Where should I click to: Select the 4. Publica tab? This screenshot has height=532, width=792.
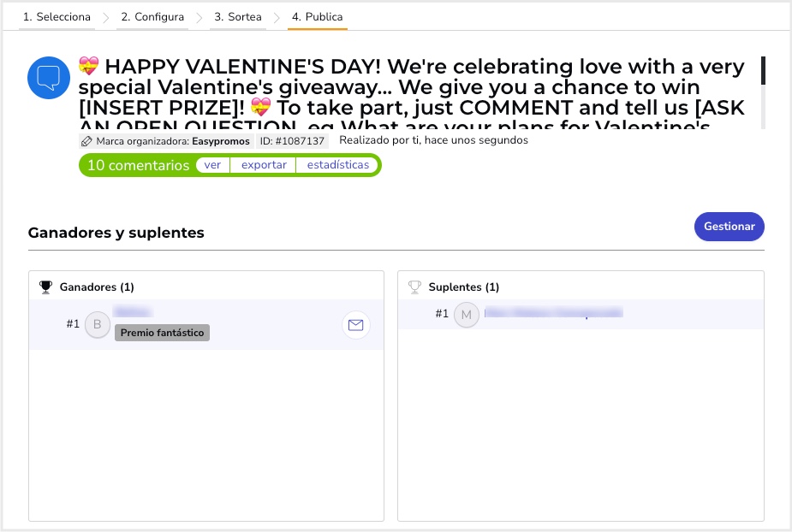tap(317, 17)
